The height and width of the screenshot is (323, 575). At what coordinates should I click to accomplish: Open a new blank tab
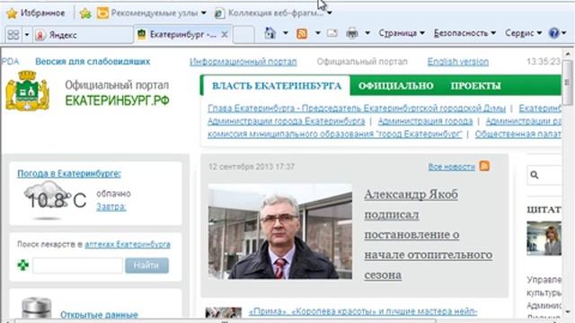pos(243,35)
